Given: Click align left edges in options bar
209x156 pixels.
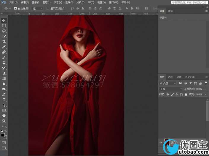Looking at the screenshot, I should tap(90, 9).
